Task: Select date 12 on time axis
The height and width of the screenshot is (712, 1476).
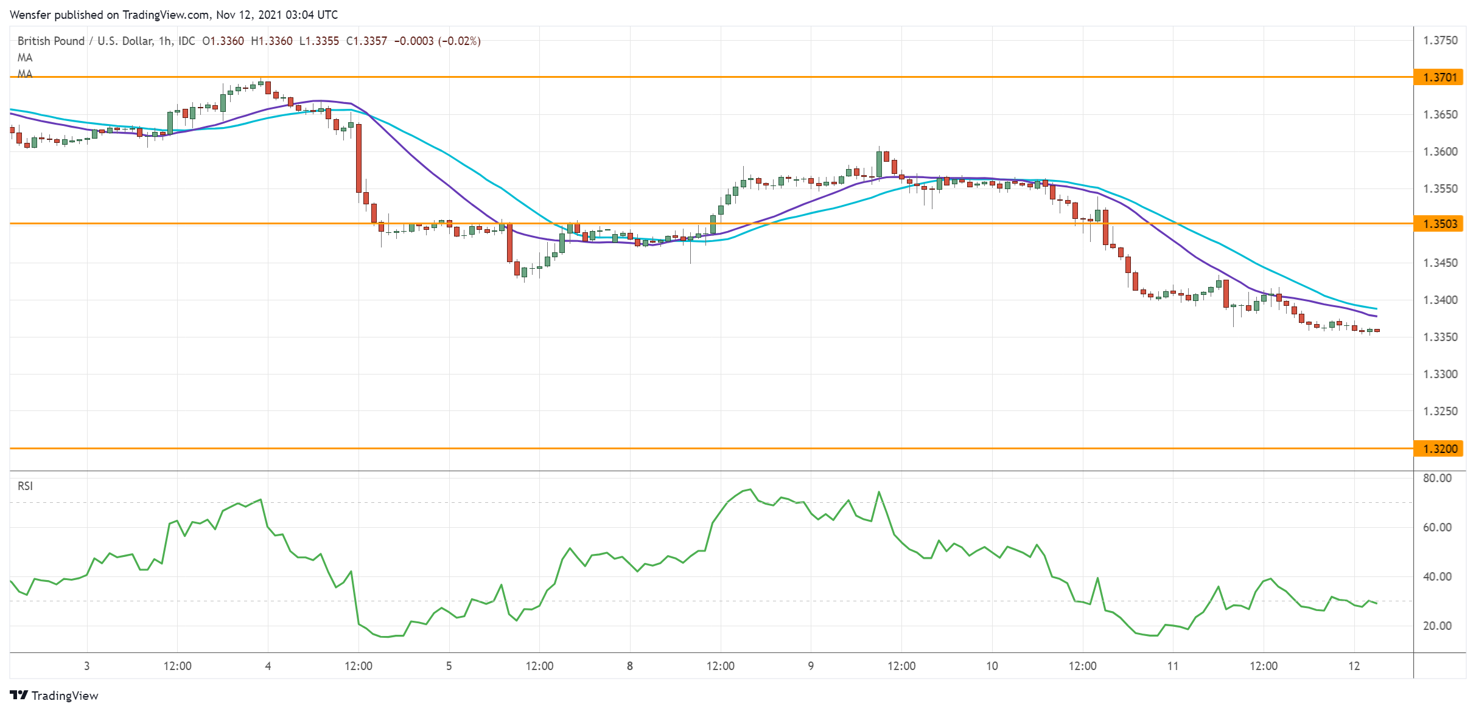Action: pyautogui.click(x=1354, y=666)
